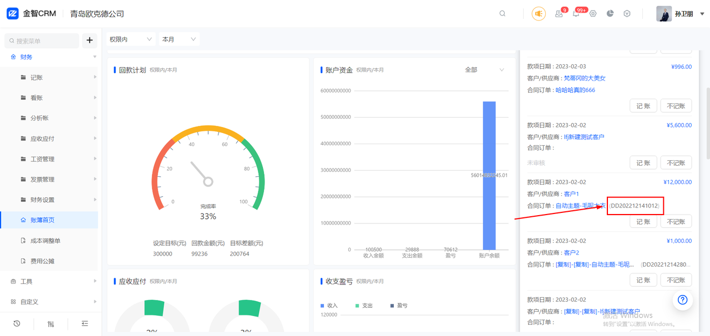Click the 账户余额 blue bar in chart
Viewport: 710px width, 336px height.
pos(489,175)
